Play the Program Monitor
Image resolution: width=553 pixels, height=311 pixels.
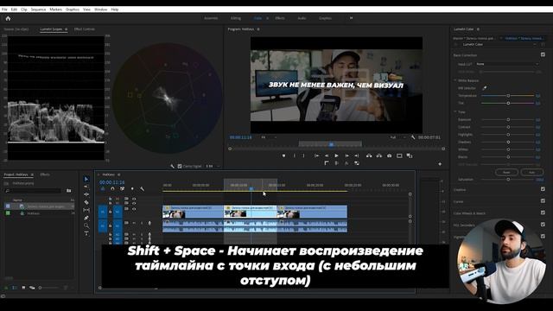pos(336,155)
